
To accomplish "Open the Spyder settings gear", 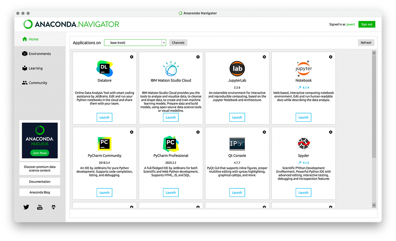I will (331, 132).
